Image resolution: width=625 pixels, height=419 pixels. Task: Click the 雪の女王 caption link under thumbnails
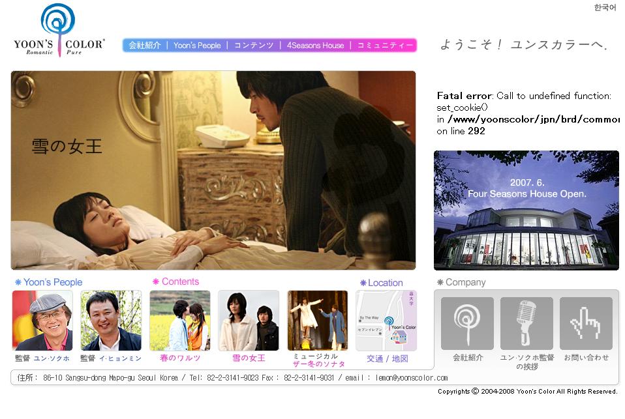(x=249, y=358)
